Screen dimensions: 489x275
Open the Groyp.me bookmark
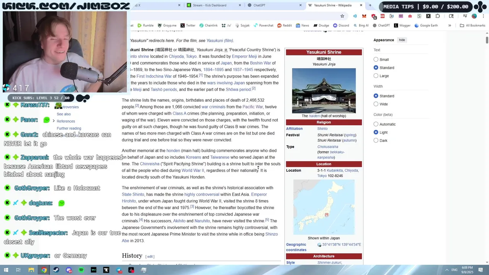(167, 26)
